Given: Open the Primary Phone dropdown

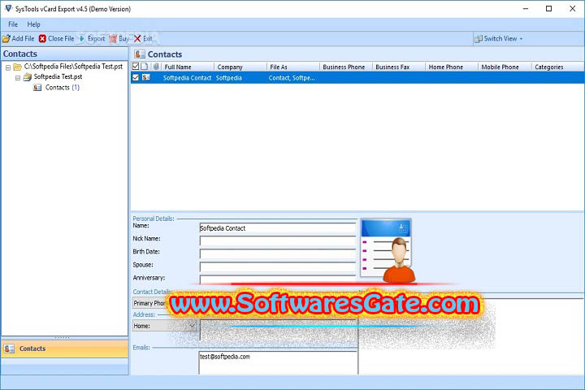Looking at the screenshot, I should pyautogui.click(x=149, y=303).
